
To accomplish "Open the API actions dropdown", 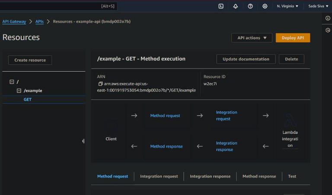I will (252, 38).
